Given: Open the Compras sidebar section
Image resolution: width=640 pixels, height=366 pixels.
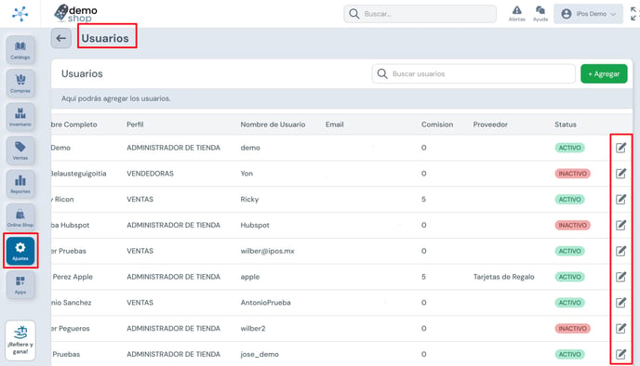Looking at the screenshot, I should click(x=20, y=84).
